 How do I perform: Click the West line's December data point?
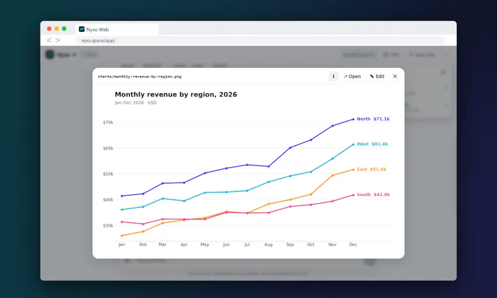(x=353, y=144)
